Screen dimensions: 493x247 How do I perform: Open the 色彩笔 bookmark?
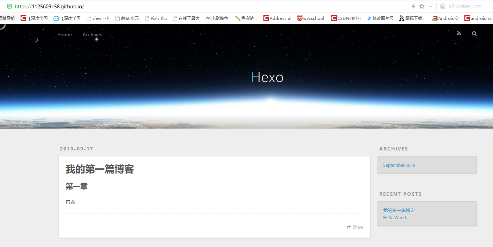pyautogui.click(x=246, y=18)
